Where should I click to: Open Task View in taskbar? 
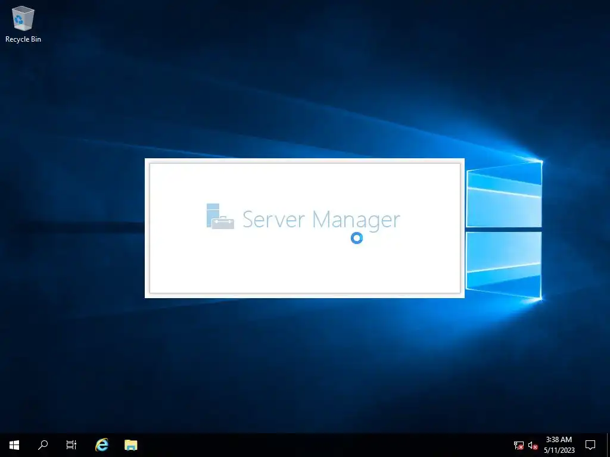[71, 445]
